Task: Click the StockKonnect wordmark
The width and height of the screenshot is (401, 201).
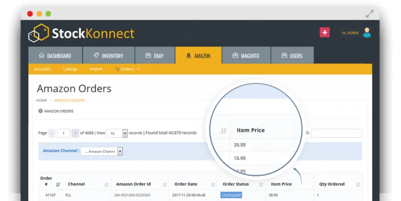Action: [x=93, y=33]
